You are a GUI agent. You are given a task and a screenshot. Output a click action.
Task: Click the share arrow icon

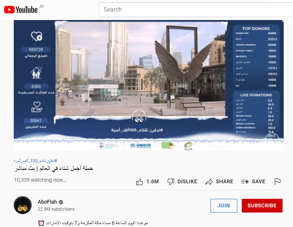pyautogui.click(x=209, y=182)
